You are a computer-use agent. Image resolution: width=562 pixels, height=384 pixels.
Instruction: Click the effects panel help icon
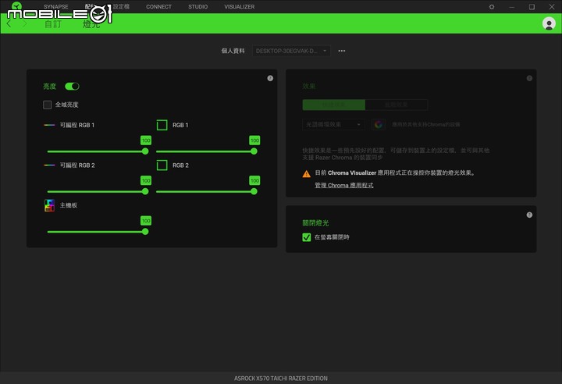coord(529,78)
